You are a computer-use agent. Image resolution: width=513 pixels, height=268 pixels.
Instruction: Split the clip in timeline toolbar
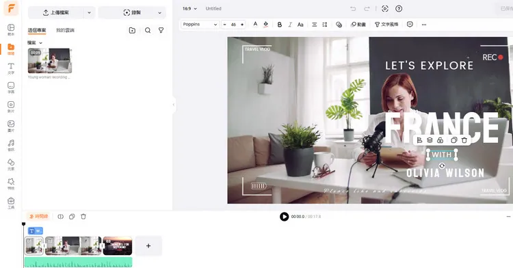point(60,217)
